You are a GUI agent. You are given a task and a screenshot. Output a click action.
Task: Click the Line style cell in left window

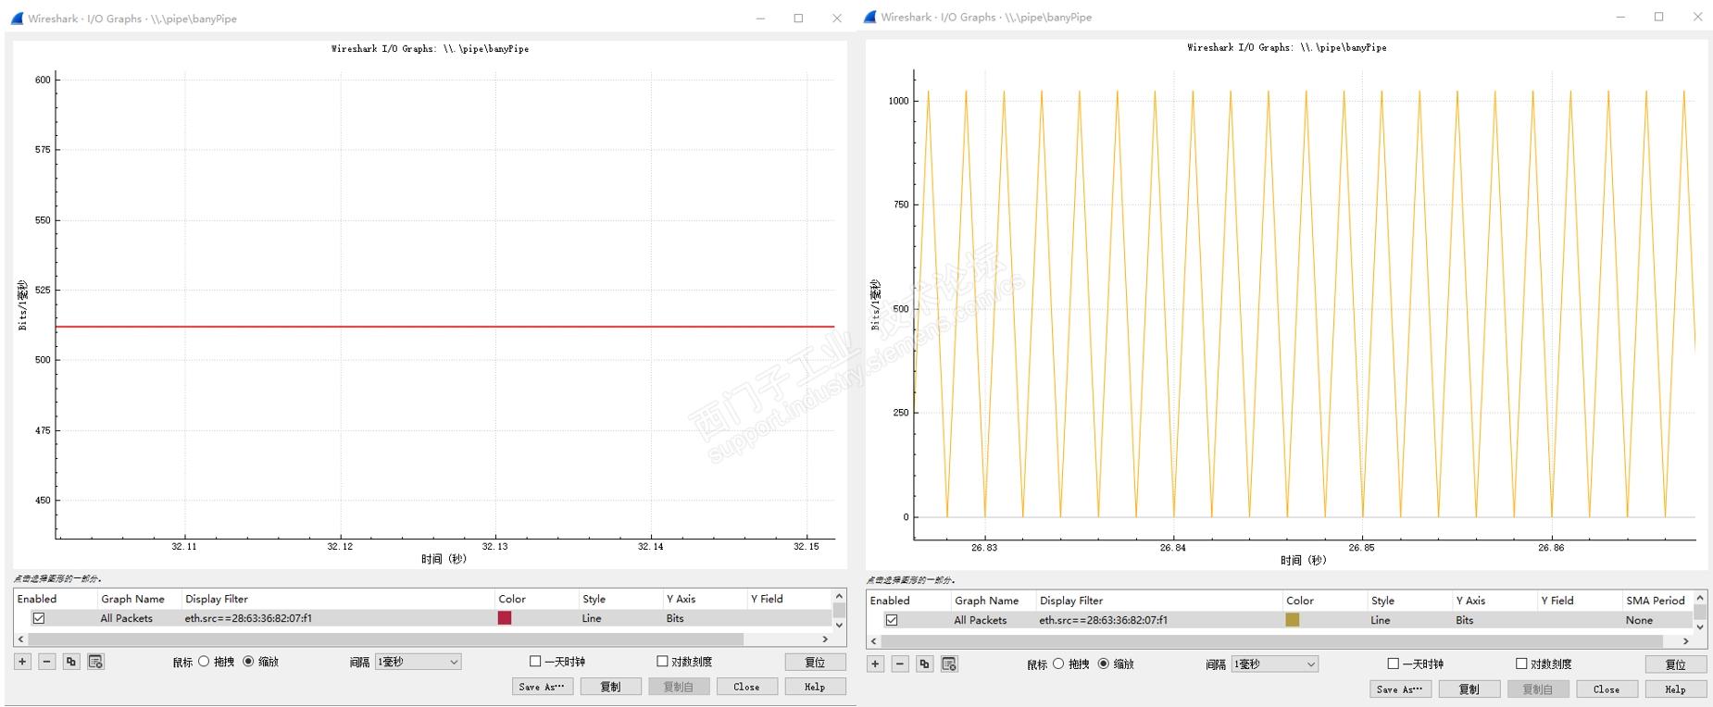tap(592, 618)
